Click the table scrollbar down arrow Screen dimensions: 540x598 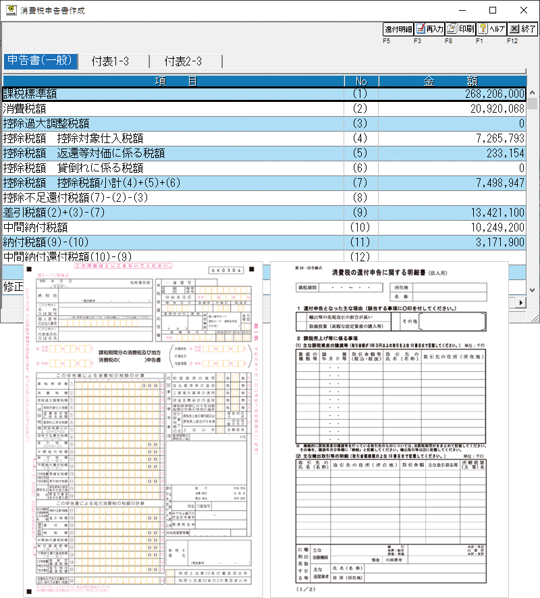coord(533,290)
